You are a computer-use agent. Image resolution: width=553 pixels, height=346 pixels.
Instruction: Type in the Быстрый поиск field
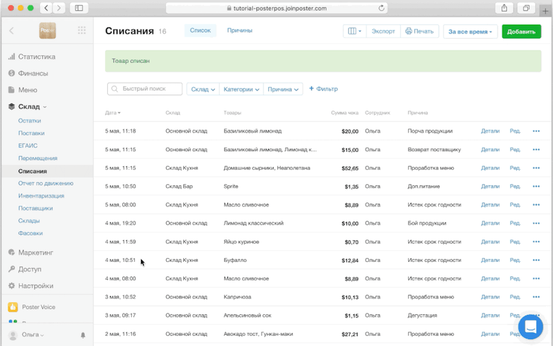tap(150, 89)
